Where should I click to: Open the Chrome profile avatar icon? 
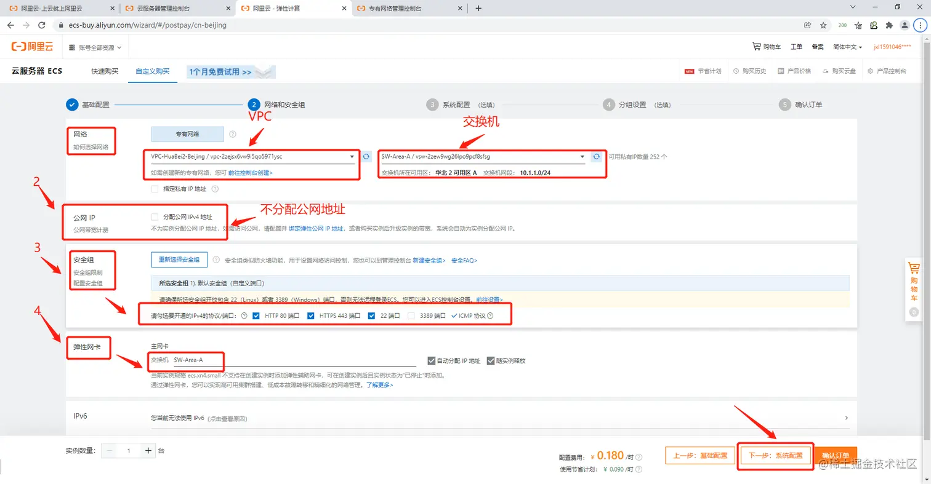(905, 25)
